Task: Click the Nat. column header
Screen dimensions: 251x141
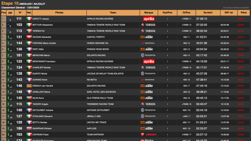Action: [x=29, y=12]
